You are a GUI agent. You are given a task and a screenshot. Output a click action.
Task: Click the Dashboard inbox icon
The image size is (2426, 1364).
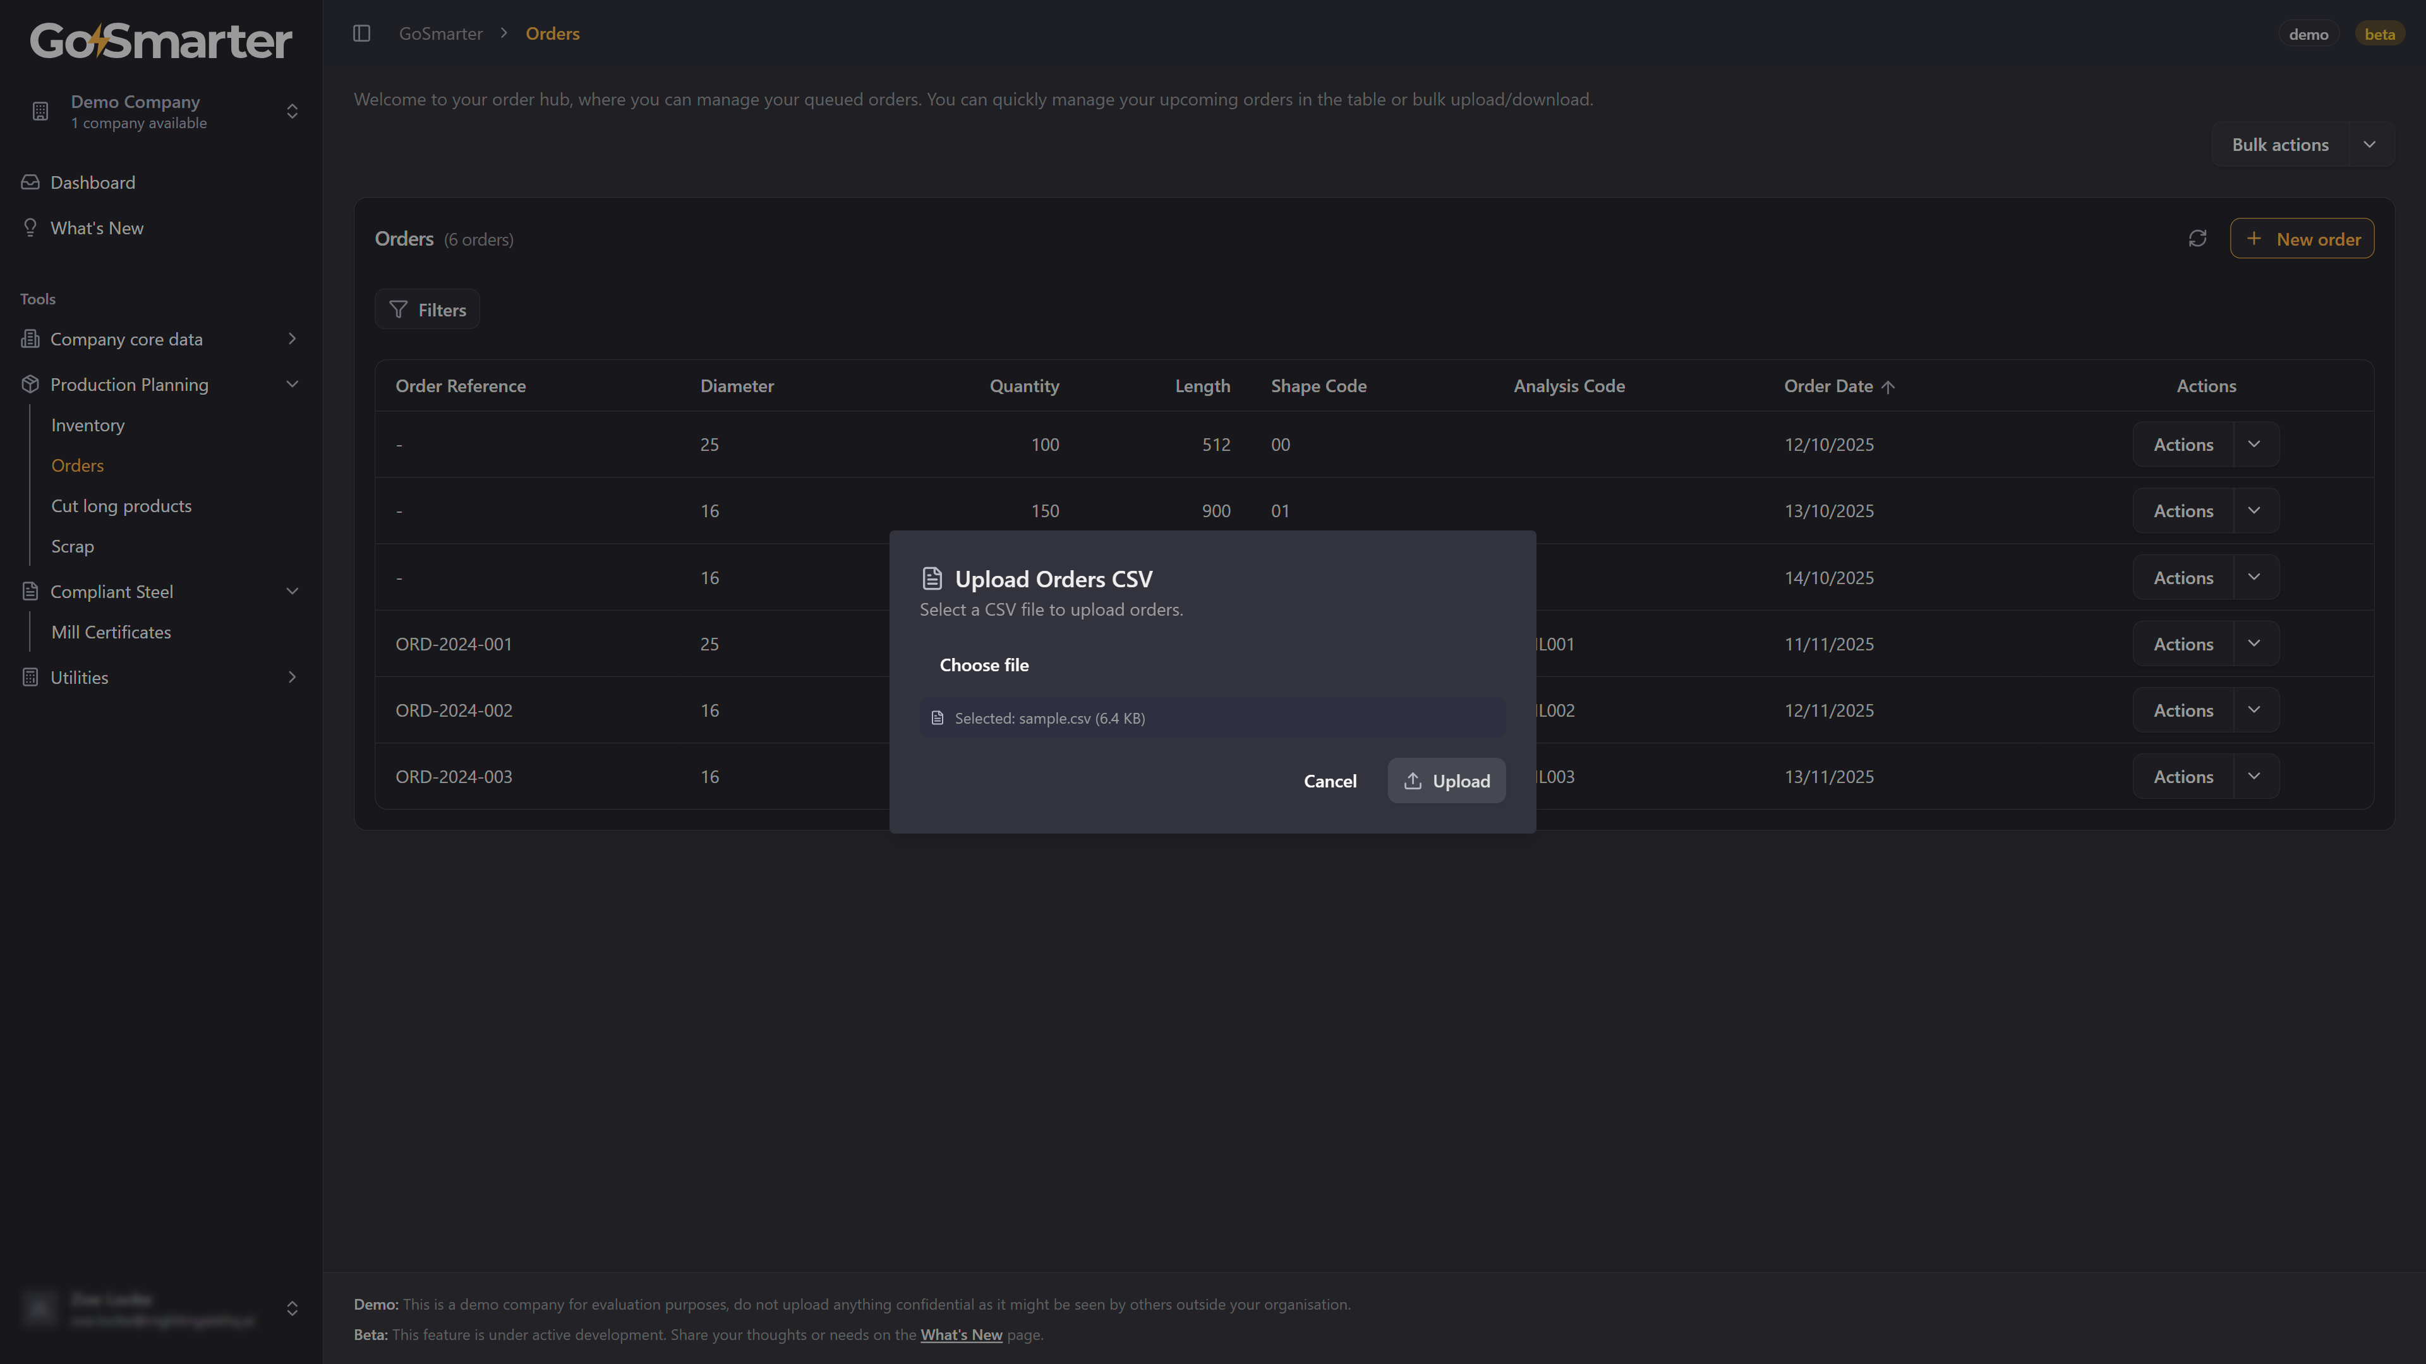coord(30,182)
